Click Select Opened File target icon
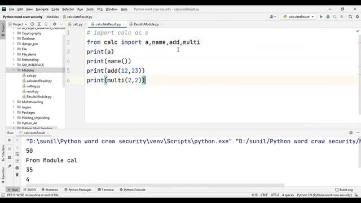Screen dimensions: 361x203 (32, 24)
